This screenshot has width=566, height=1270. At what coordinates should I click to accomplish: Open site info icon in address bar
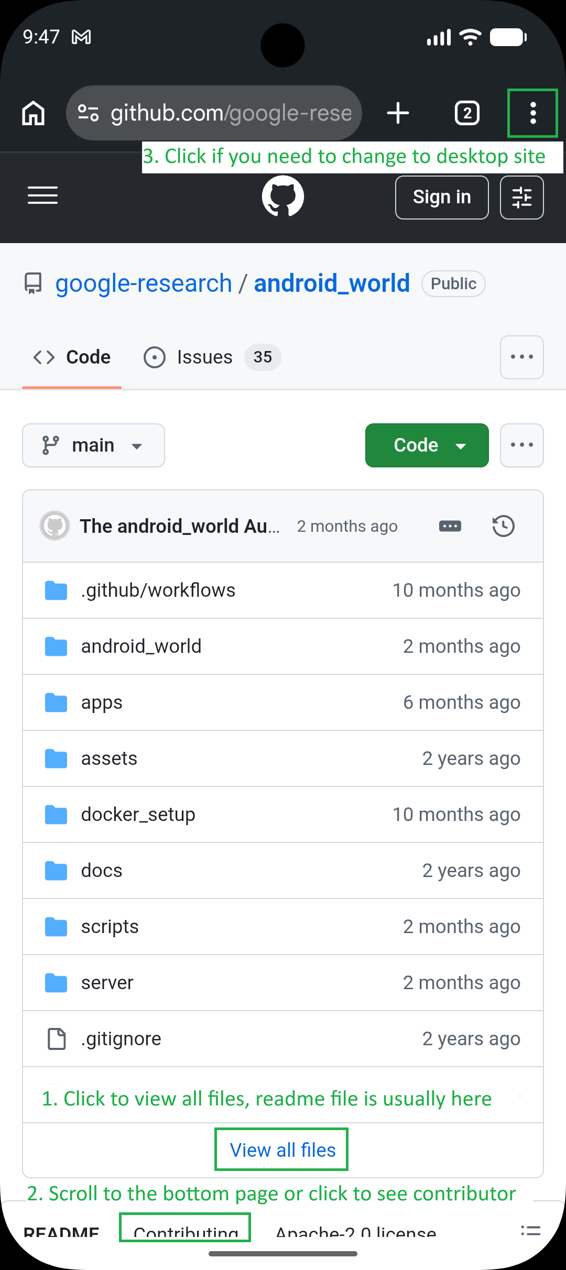coord(88,113)
